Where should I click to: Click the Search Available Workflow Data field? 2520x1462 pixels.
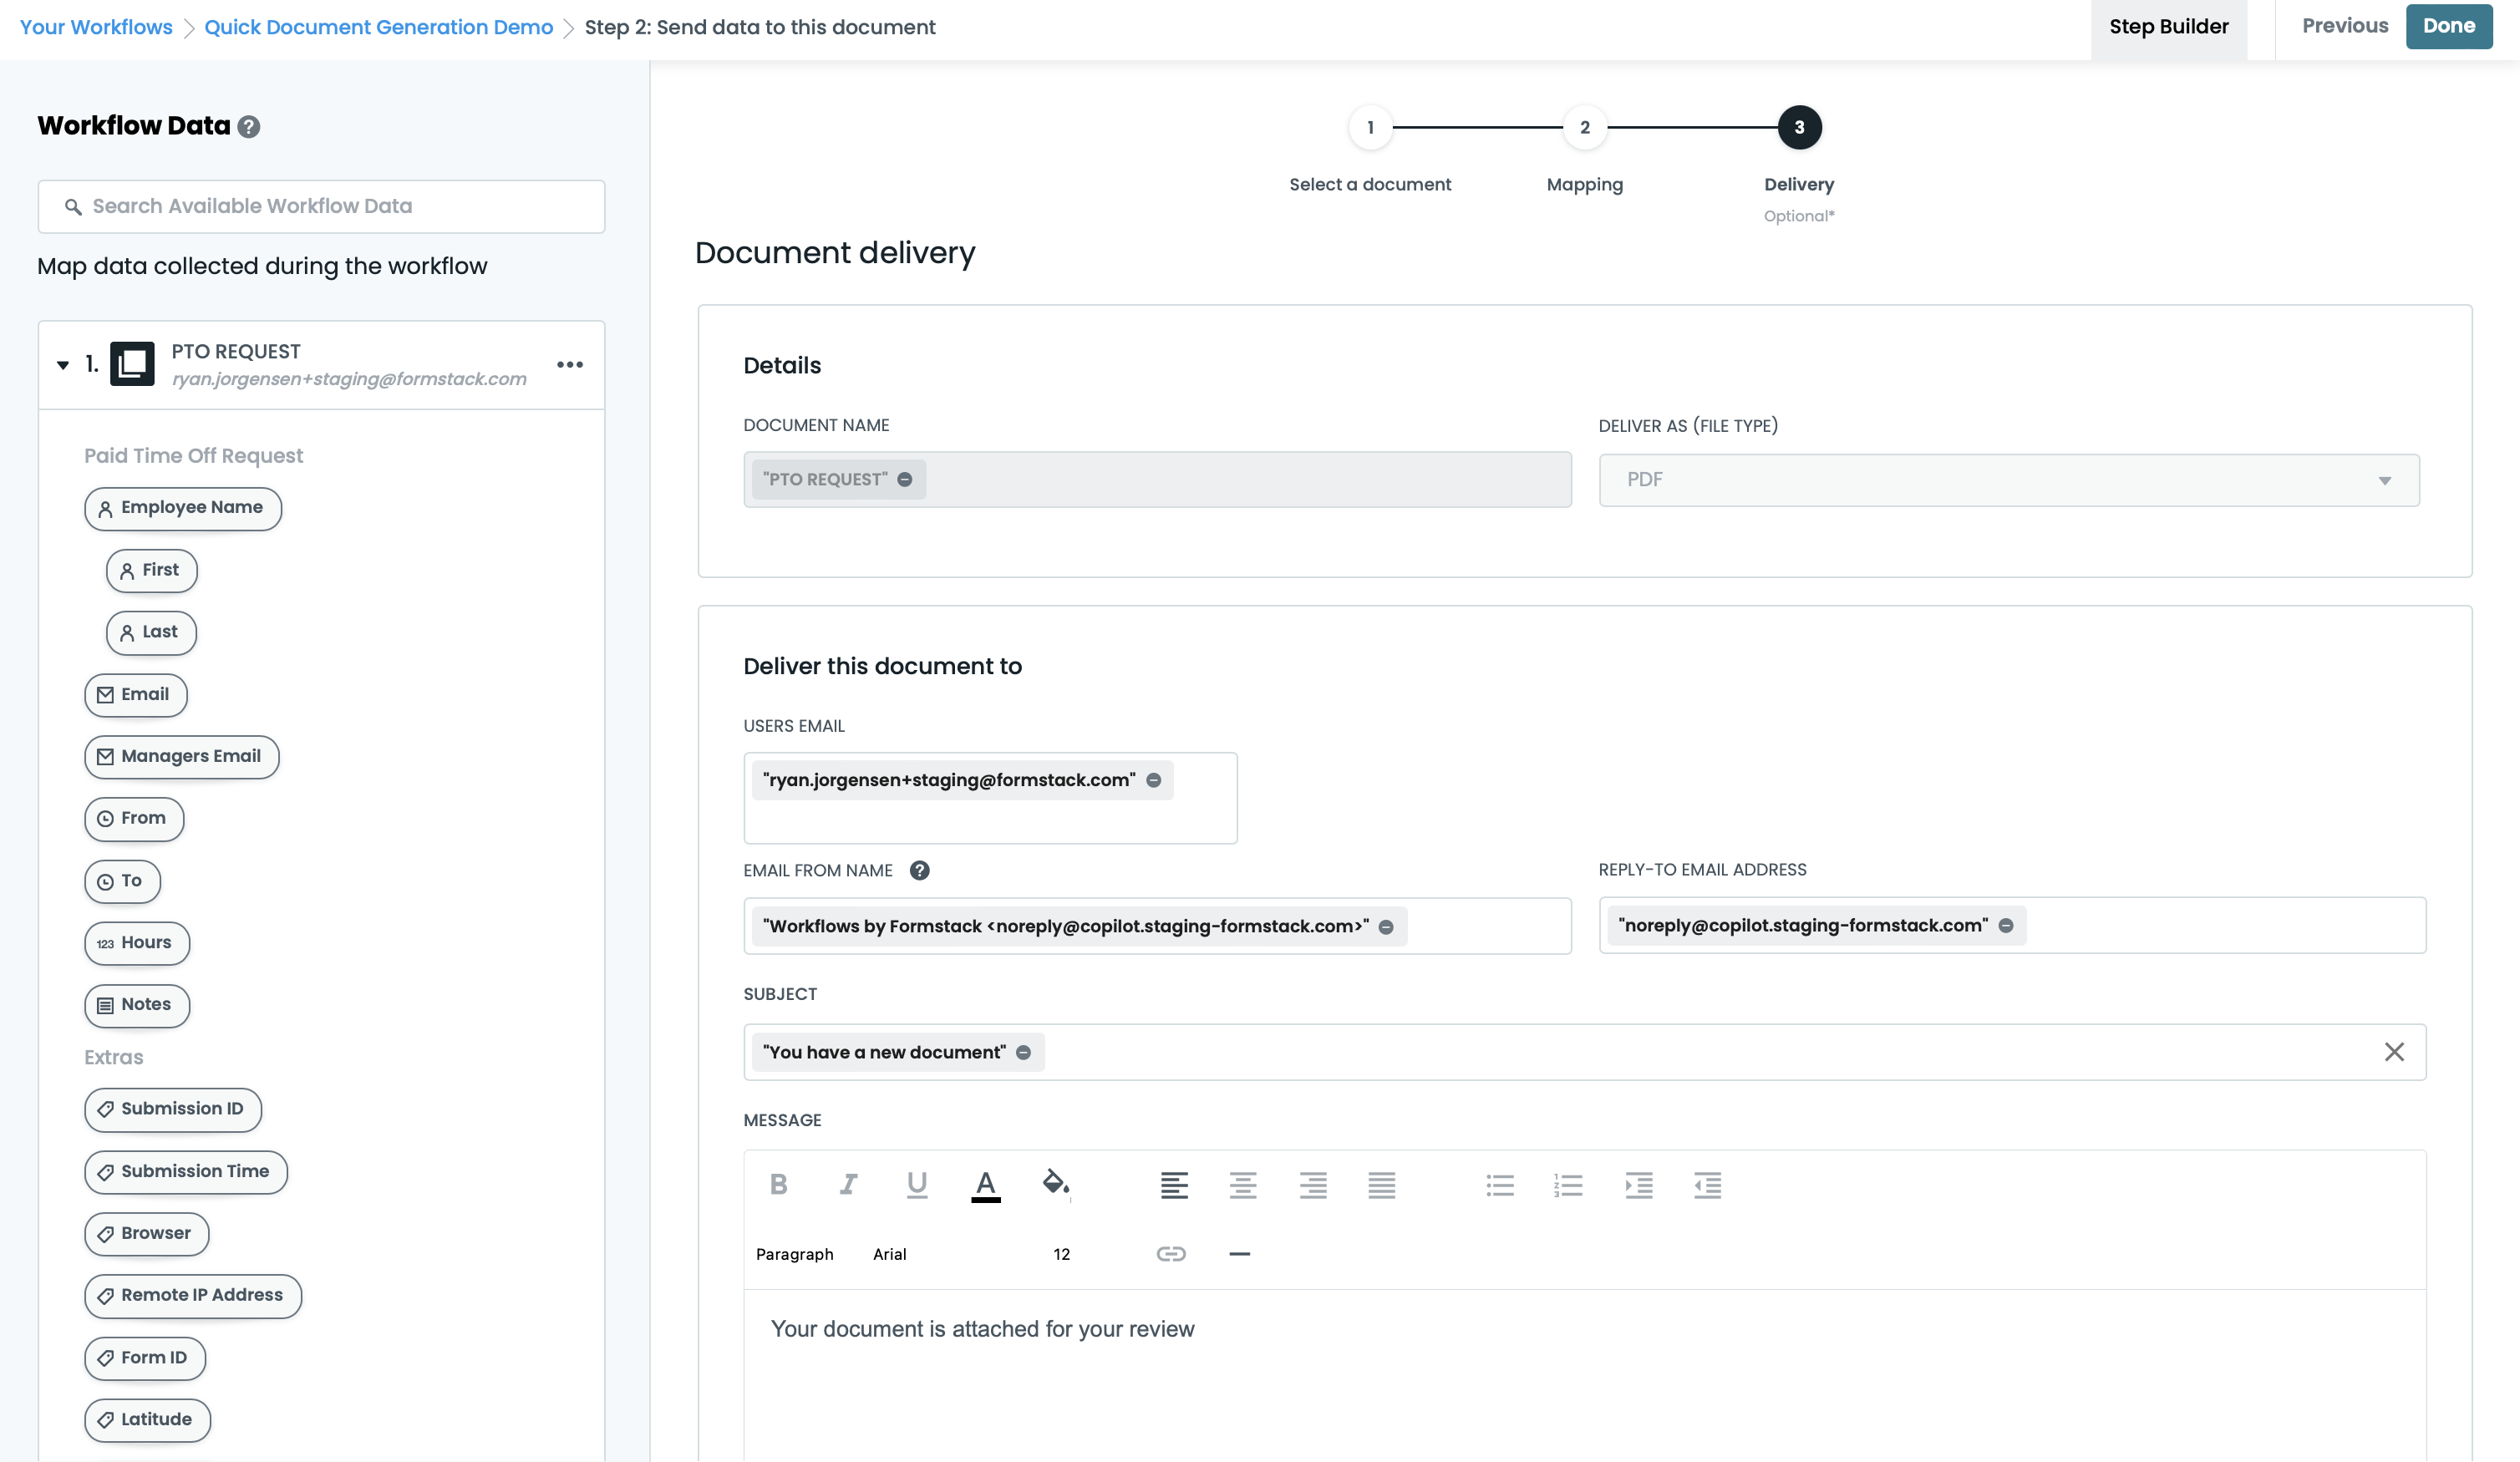(320, 206)
